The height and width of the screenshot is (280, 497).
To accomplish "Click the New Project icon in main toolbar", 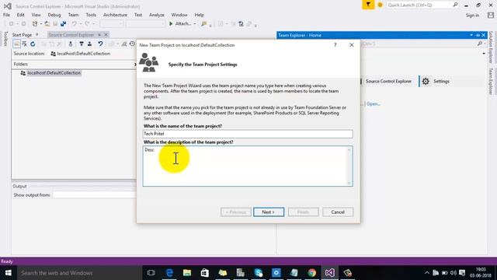I will click(x=35, y=24).
